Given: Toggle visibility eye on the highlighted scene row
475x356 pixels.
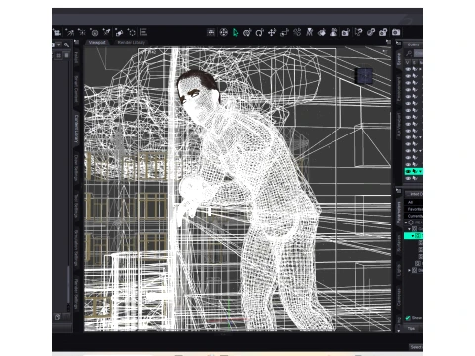Looking at the screenshot, I should [408, 171].
